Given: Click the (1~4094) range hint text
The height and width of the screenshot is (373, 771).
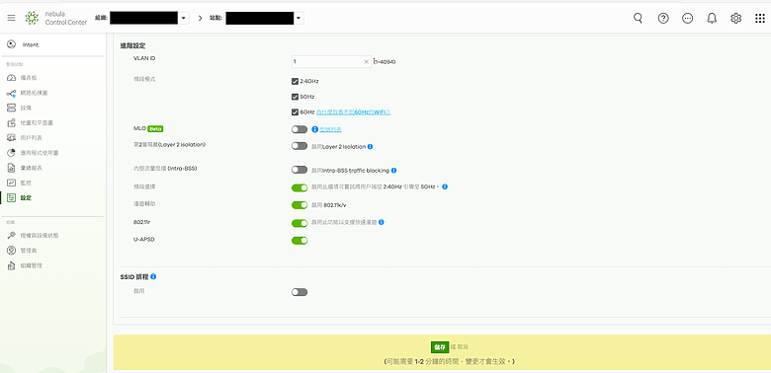Looking at the screenshot, I should [x=385, y=62].
